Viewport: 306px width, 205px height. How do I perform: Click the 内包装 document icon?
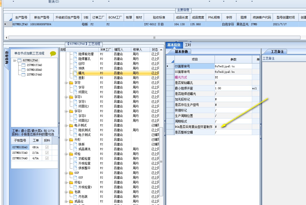[x=75, y=197]
